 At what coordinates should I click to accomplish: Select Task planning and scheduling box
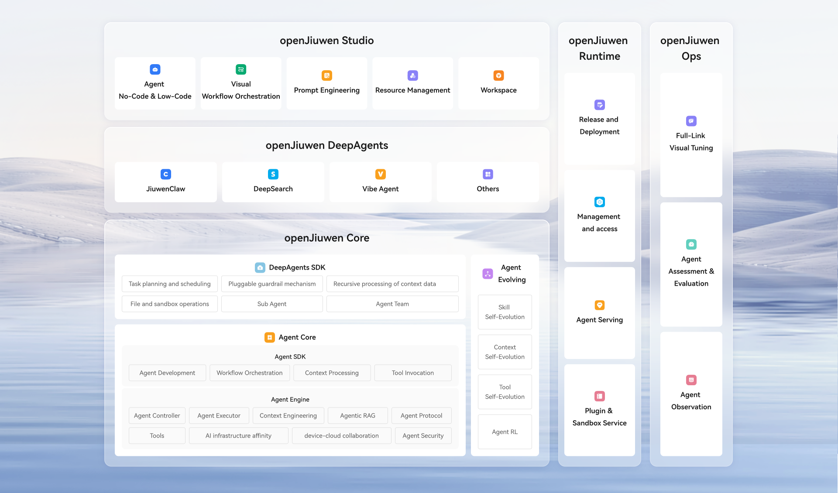(x=169, y=284)
